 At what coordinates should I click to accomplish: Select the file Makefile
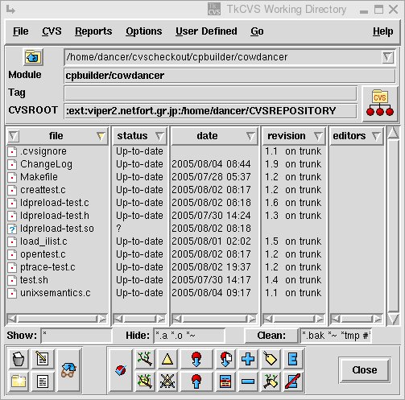click(x=39, y=177)
